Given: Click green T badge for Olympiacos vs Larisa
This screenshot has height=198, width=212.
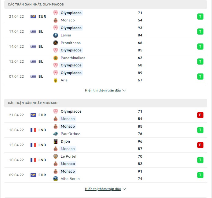Looking at the screenshot, I should click(x=200, y=32).
